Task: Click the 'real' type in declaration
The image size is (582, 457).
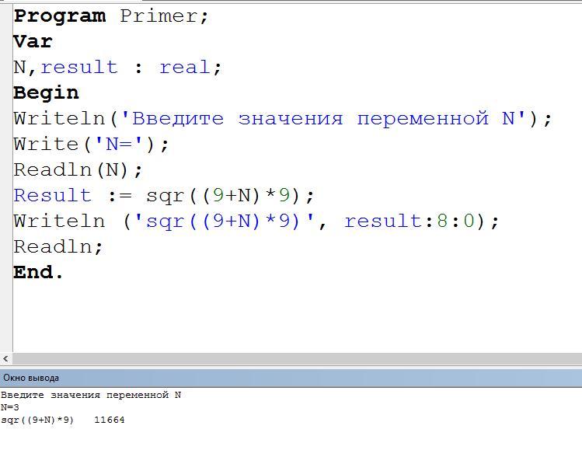Action: (185, 67)
